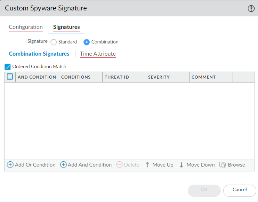258x202 pixels.
Task: Open the Signatures tab
Action: pyautogui.click(x=66, y=27)
